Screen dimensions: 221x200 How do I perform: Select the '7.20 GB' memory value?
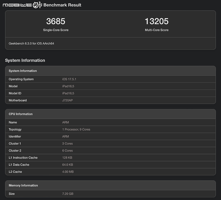point(68,194)
